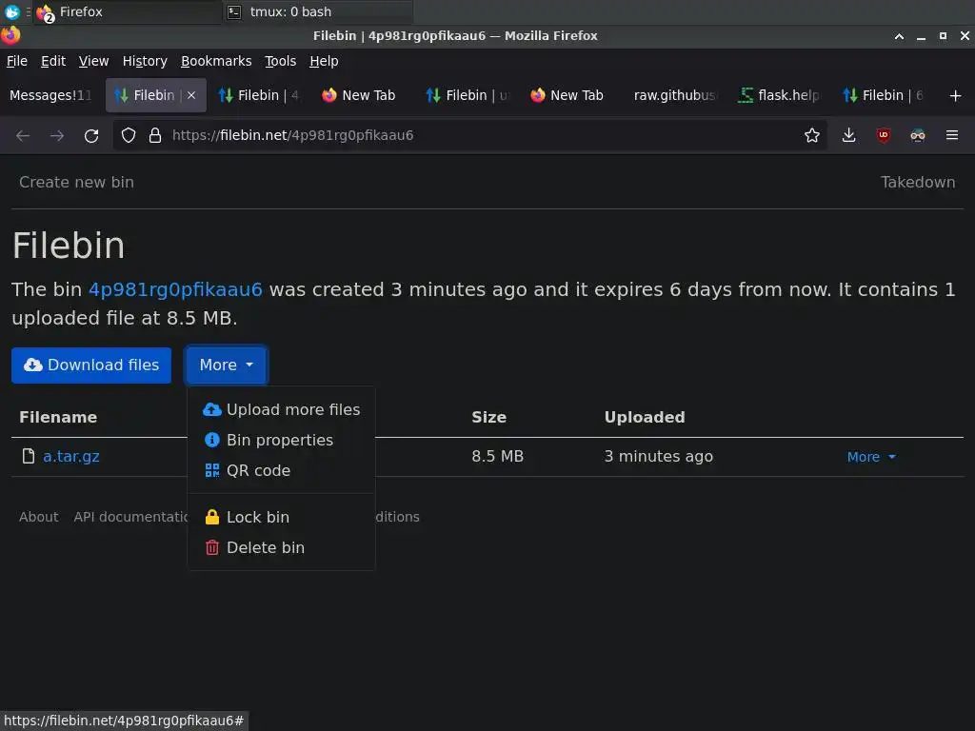975x731 pixels.
Task: Open the File menu
Action: pyautogui.click(x=17, y=61)
